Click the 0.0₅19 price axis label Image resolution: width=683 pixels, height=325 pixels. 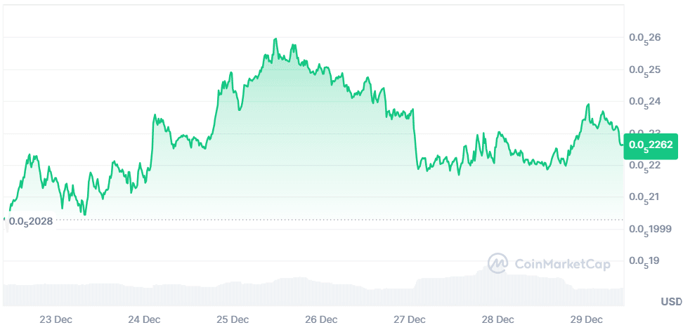644,261
